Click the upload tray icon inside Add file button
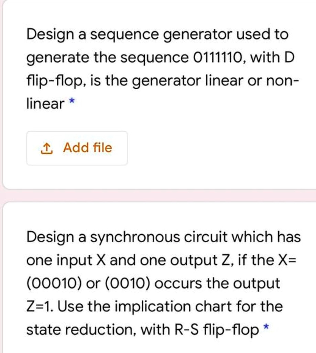316x353 pixels. 47,148
